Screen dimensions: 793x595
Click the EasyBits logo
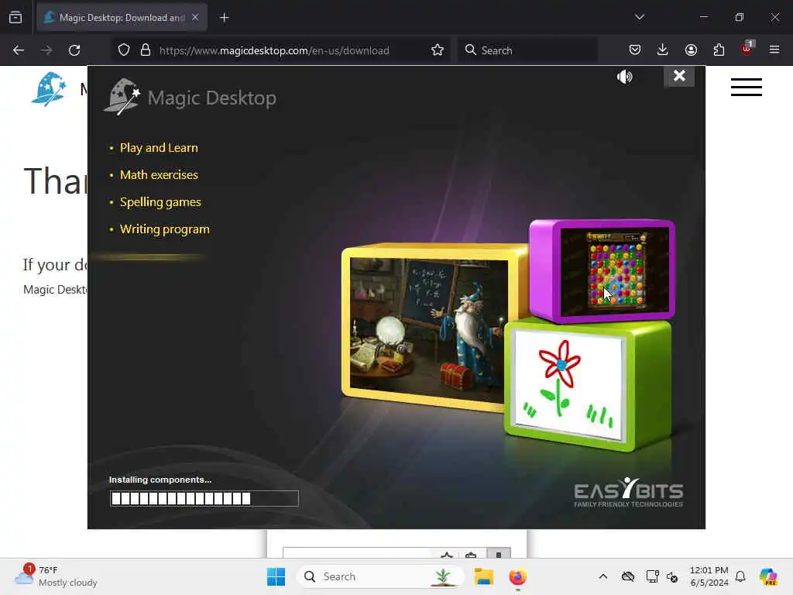click(x=628, y=492)
